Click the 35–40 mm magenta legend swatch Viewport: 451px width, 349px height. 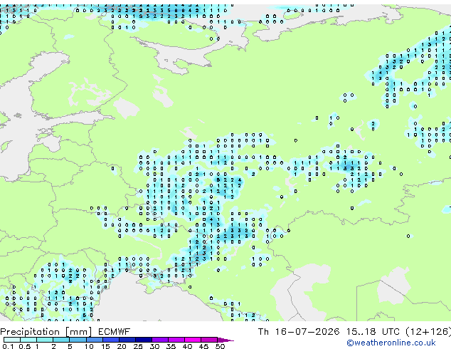[176, 340]
